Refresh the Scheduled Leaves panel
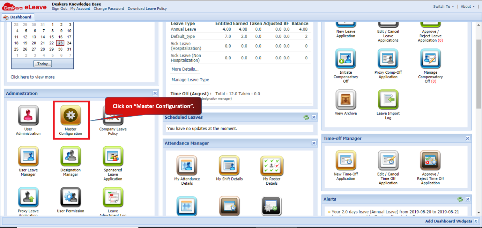Viewport: 482px width, 228px height. pyautogui.click(x=306, y=117)
